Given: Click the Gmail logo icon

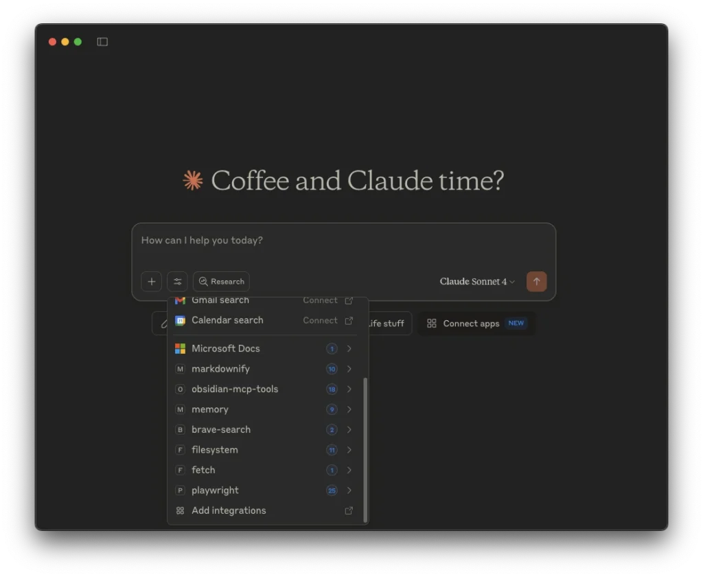Looking at the screenshot, I should 181,300.
